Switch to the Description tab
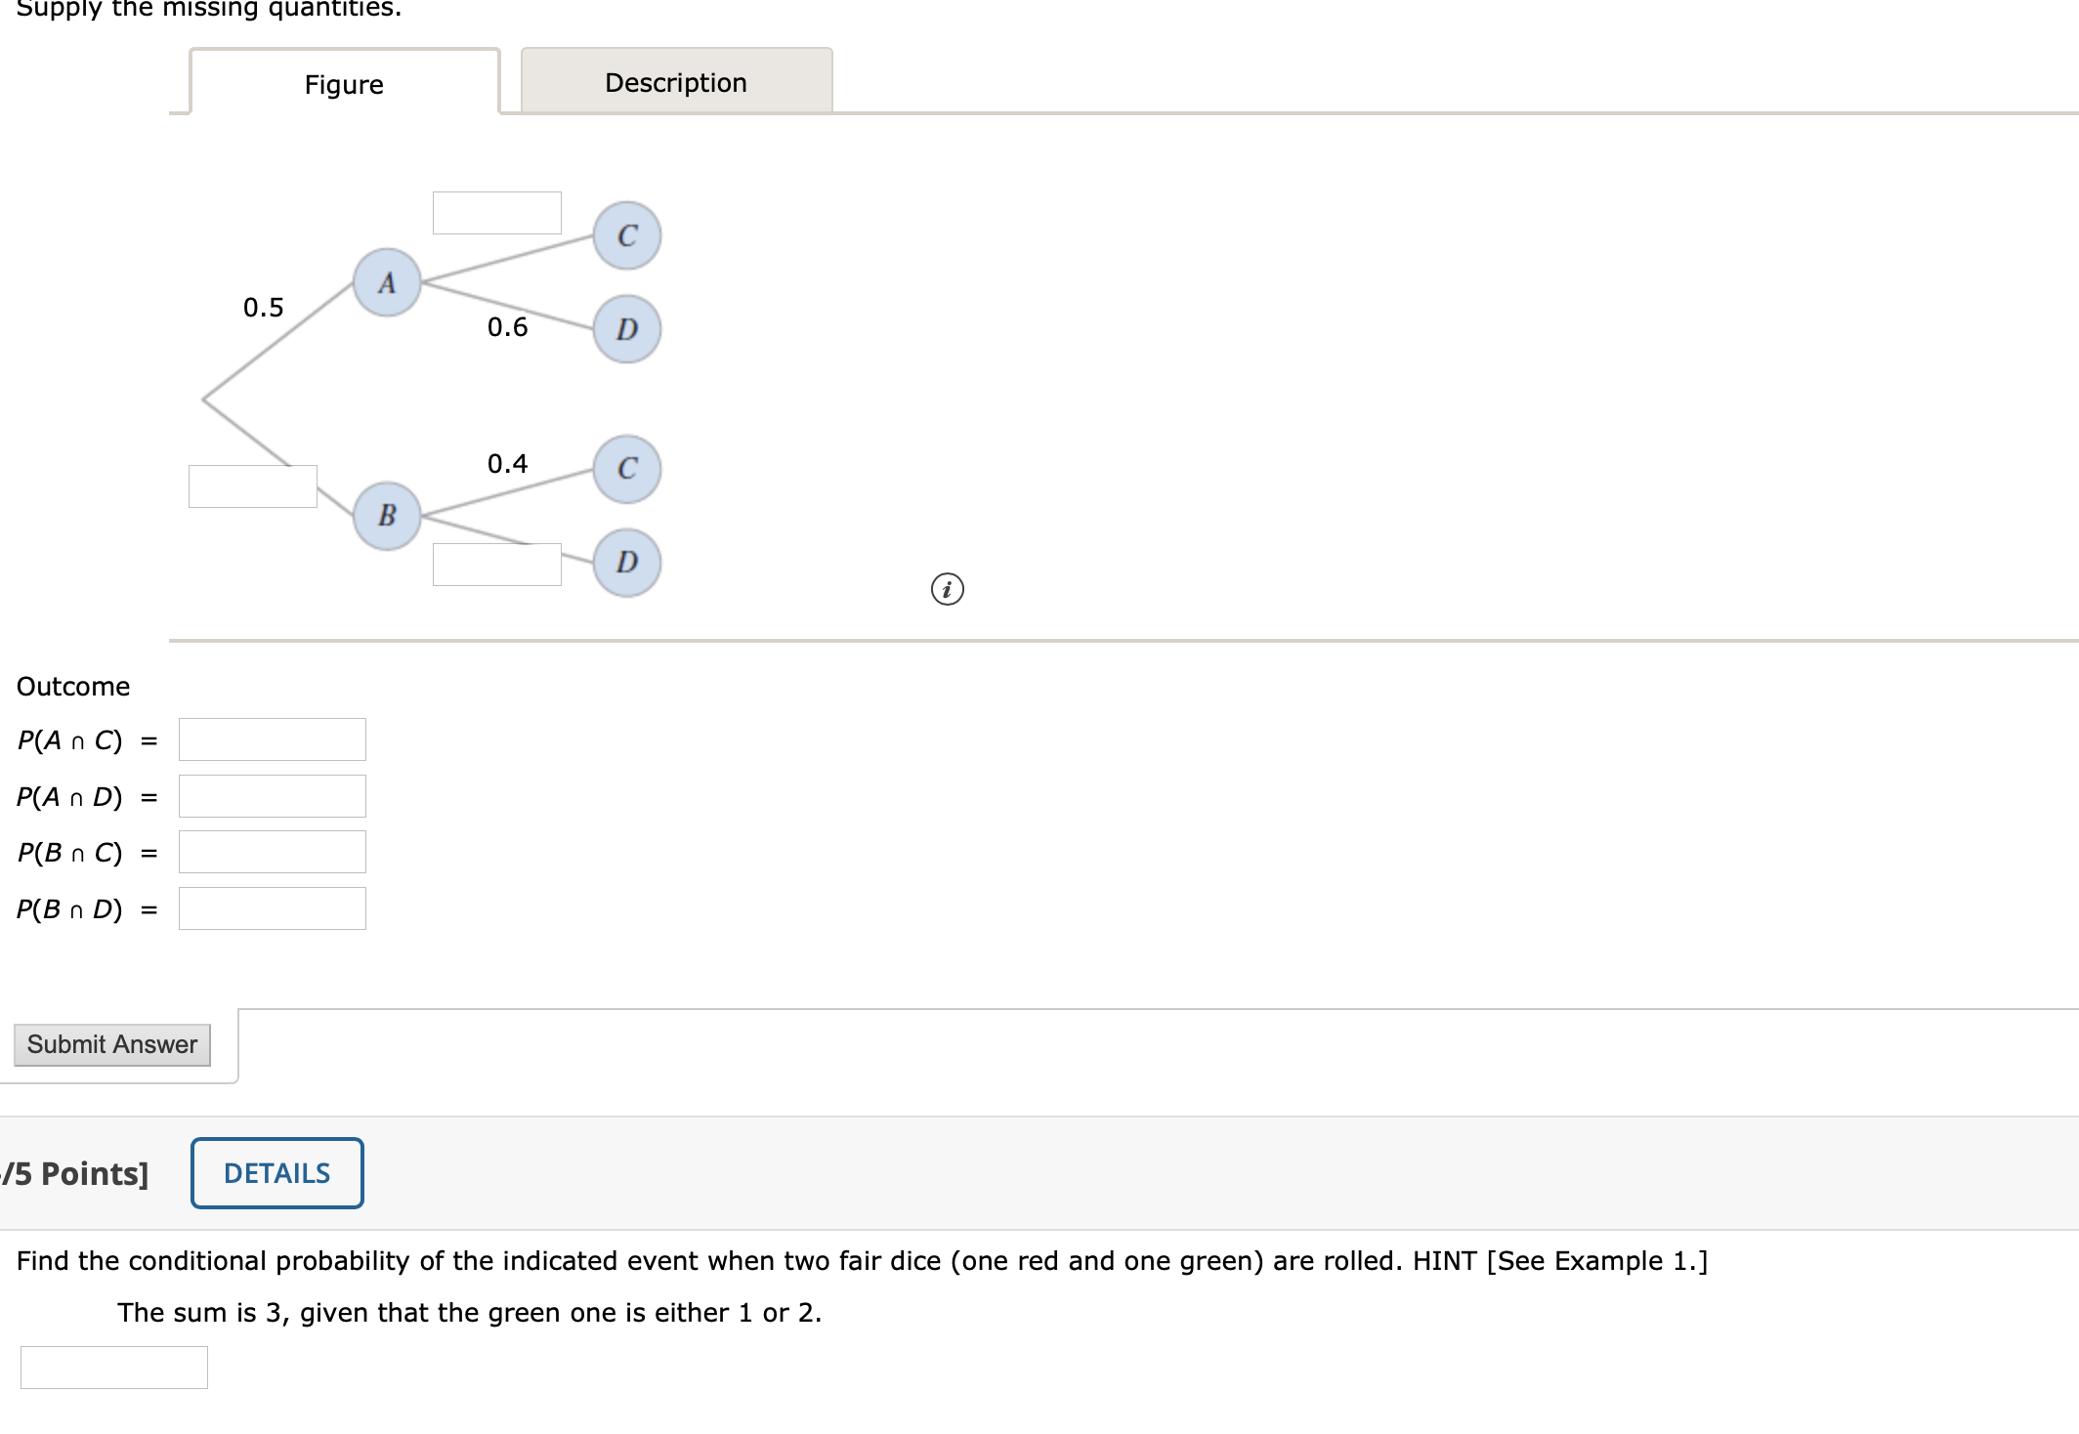Viewport: 2079px width, 1434px height. [675, 82]
